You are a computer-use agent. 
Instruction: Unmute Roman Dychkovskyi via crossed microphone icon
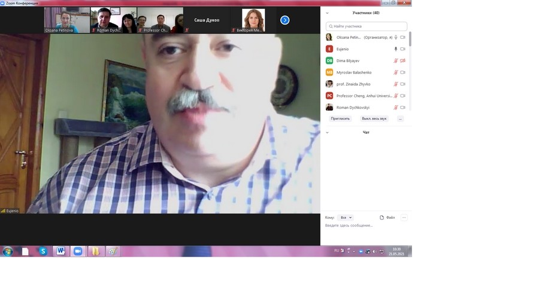tap(396, 108)
